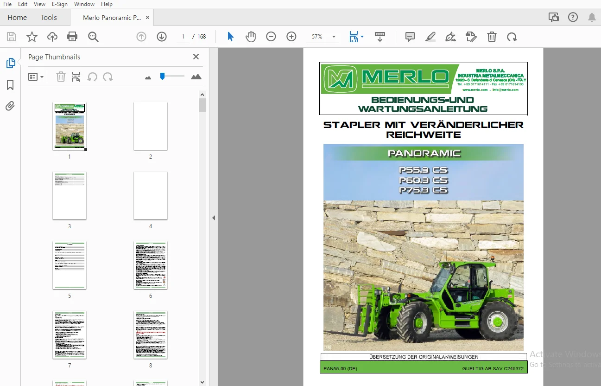Select page 8 thumbnail

point(151,335)
